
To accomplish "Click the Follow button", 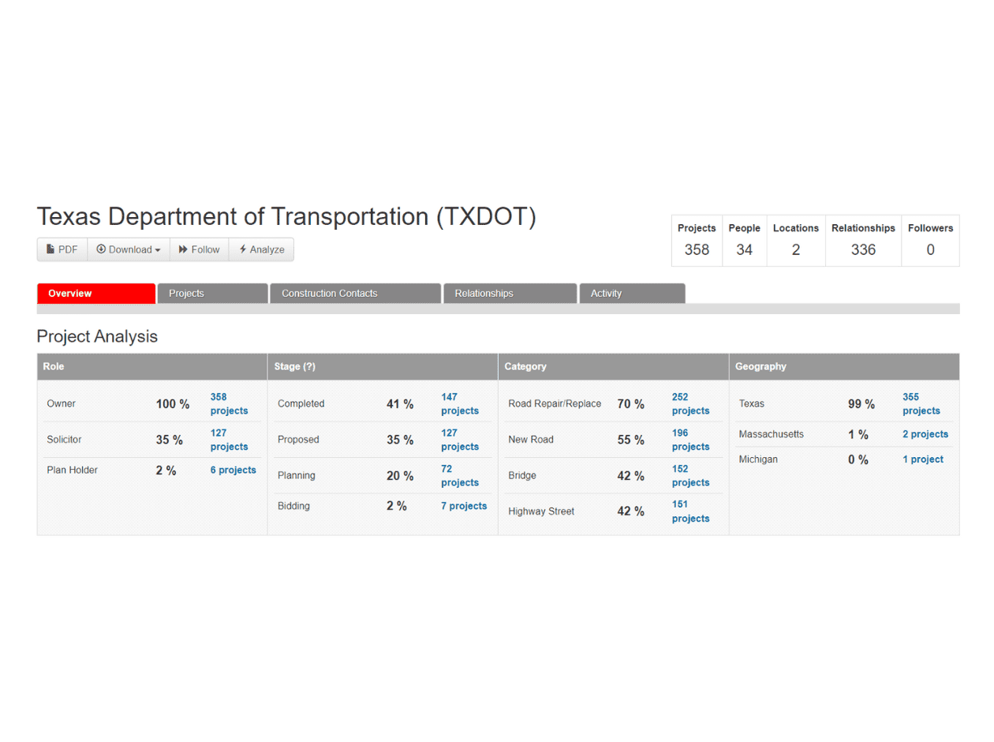I will coord(199,249).
